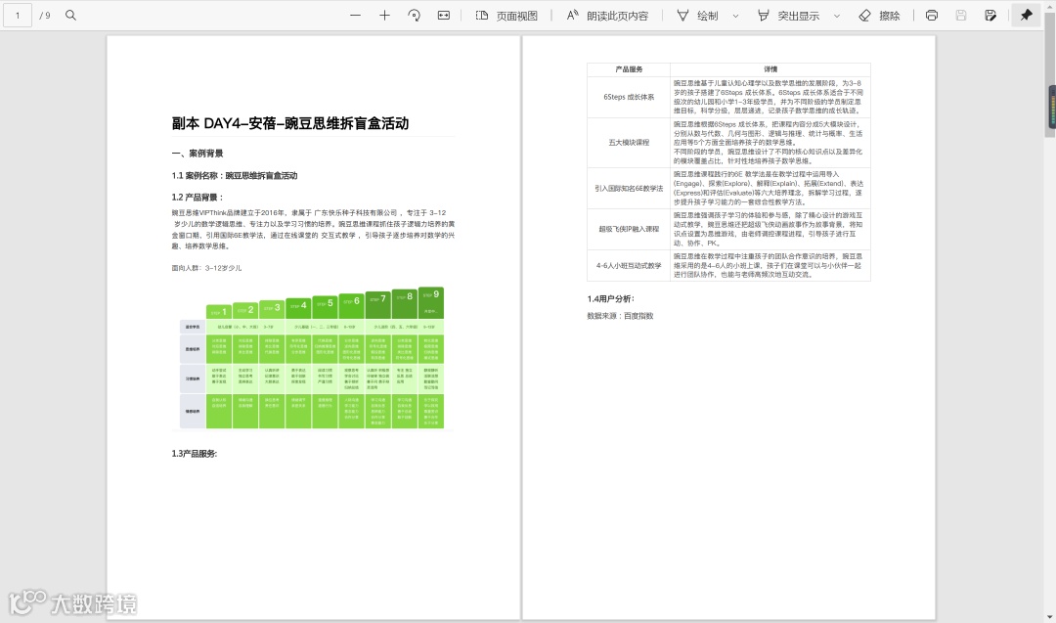This screenshot has width=1056, height=623.
Task: Click the table header 详情
Action: point(770,69)
